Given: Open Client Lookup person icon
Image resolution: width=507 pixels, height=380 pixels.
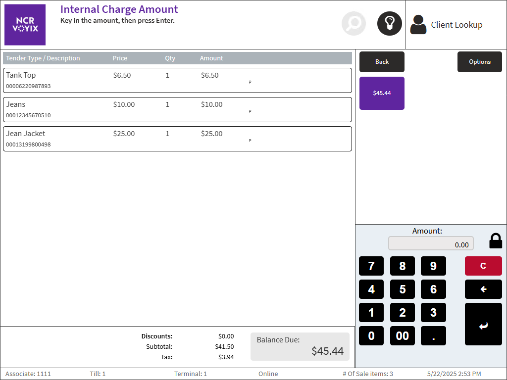Looking at the screenshot, I should point(418,25).
